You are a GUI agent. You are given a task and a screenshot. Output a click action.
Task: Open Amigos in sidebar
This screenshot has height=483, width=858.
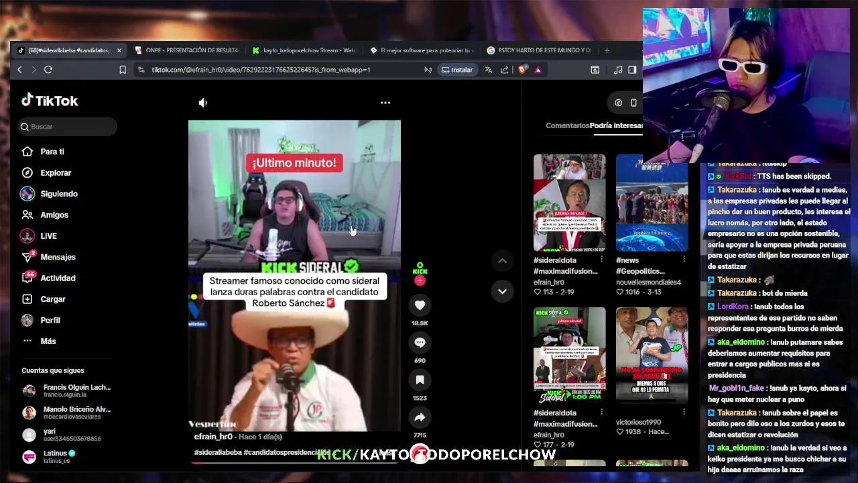[x=54, y=215]
